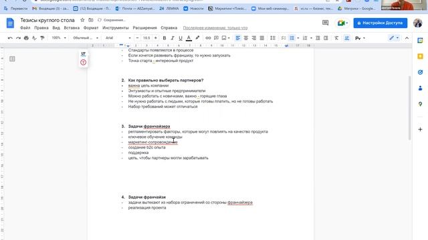The width and height of the screenshot is (428, 240).
Task: Click the Google Docs home icon
Action: tap(10, 23)
